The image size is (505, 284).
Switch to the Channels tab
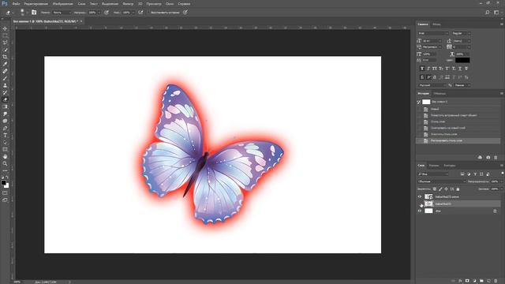coord(434,166)
